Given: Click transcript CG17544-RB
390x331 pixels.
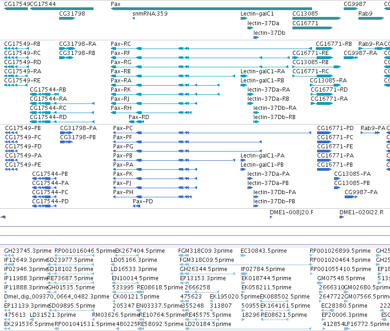Looking at the screenshot, I should tap(48, 90).
